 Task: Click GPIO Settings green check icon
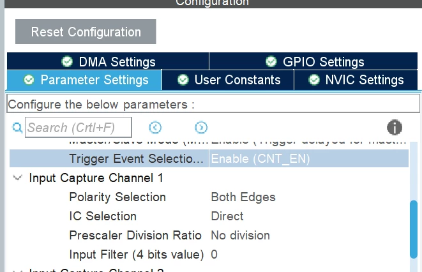click(x=271, y=61)
